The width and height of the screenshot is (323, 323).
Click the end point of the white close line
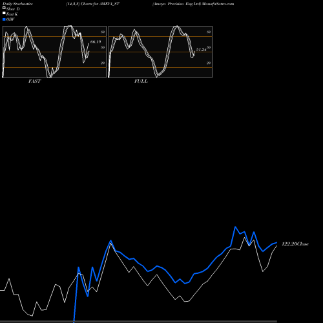[x=276, y=245]
